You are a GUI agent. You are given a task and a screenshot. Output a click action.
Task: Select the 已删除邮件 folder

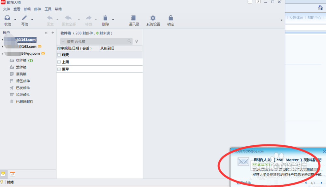(x=22, y=101)
